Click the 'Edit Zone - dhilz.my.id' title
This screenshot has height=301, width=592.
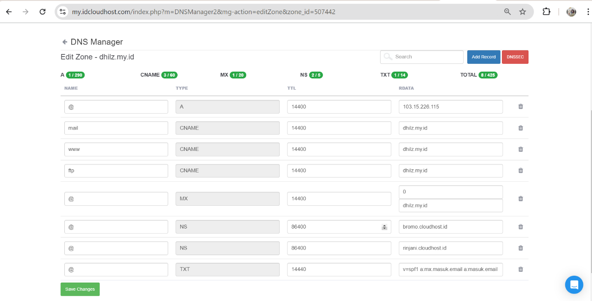(97, 57)
